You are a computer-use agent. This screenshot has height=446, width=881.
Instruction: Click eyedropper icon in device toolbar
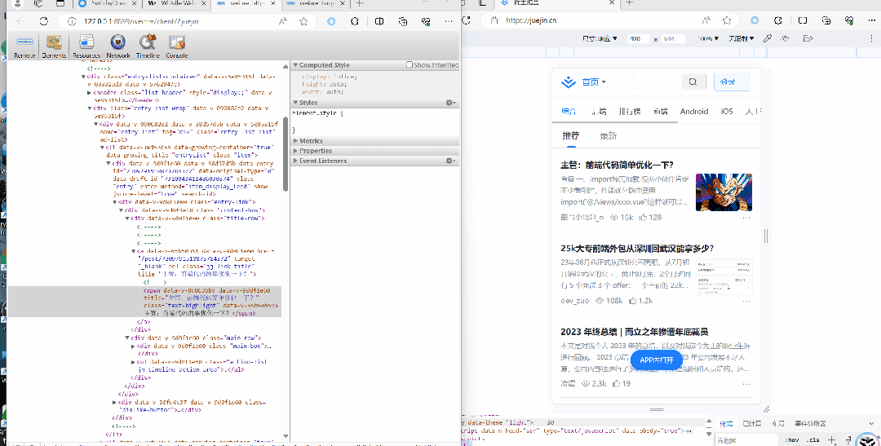[767, 39]
